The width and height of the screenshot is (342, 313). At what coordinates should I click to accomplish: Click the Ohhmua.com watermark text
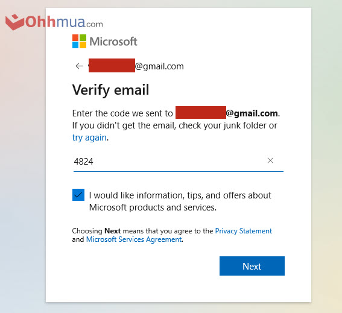tap(64, 22)
